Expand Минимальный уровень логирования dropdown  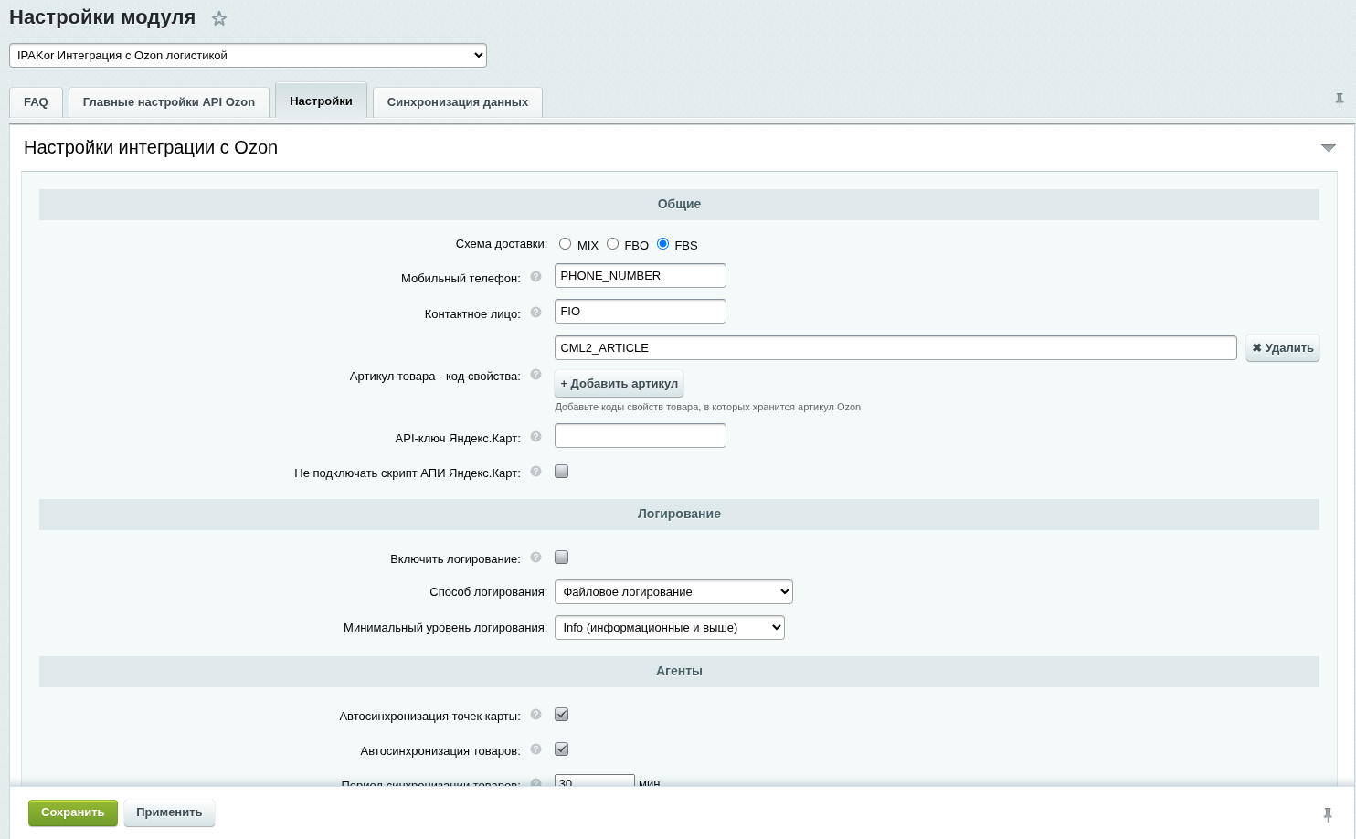[x=670, y=628]
